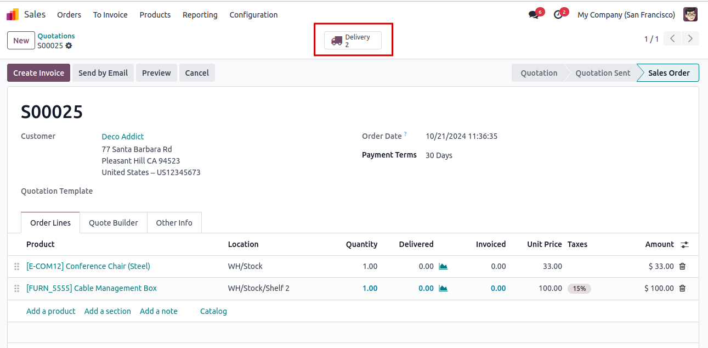Viewport: 708px width, 348px height.
Task: Open the optional columns settings toggle
Action: coord(685,244)
